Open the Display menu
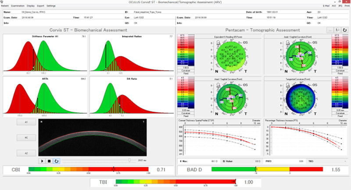This screenshot has height=190, width=351. click(x=31, y=6)
